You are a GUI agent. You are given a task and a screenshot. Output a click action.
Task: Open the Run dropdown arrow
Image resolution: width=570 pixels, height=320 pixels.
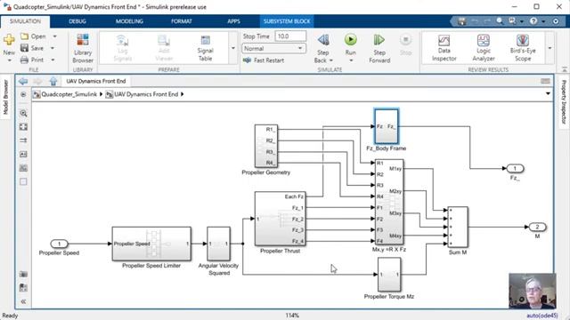click(351, 60)
